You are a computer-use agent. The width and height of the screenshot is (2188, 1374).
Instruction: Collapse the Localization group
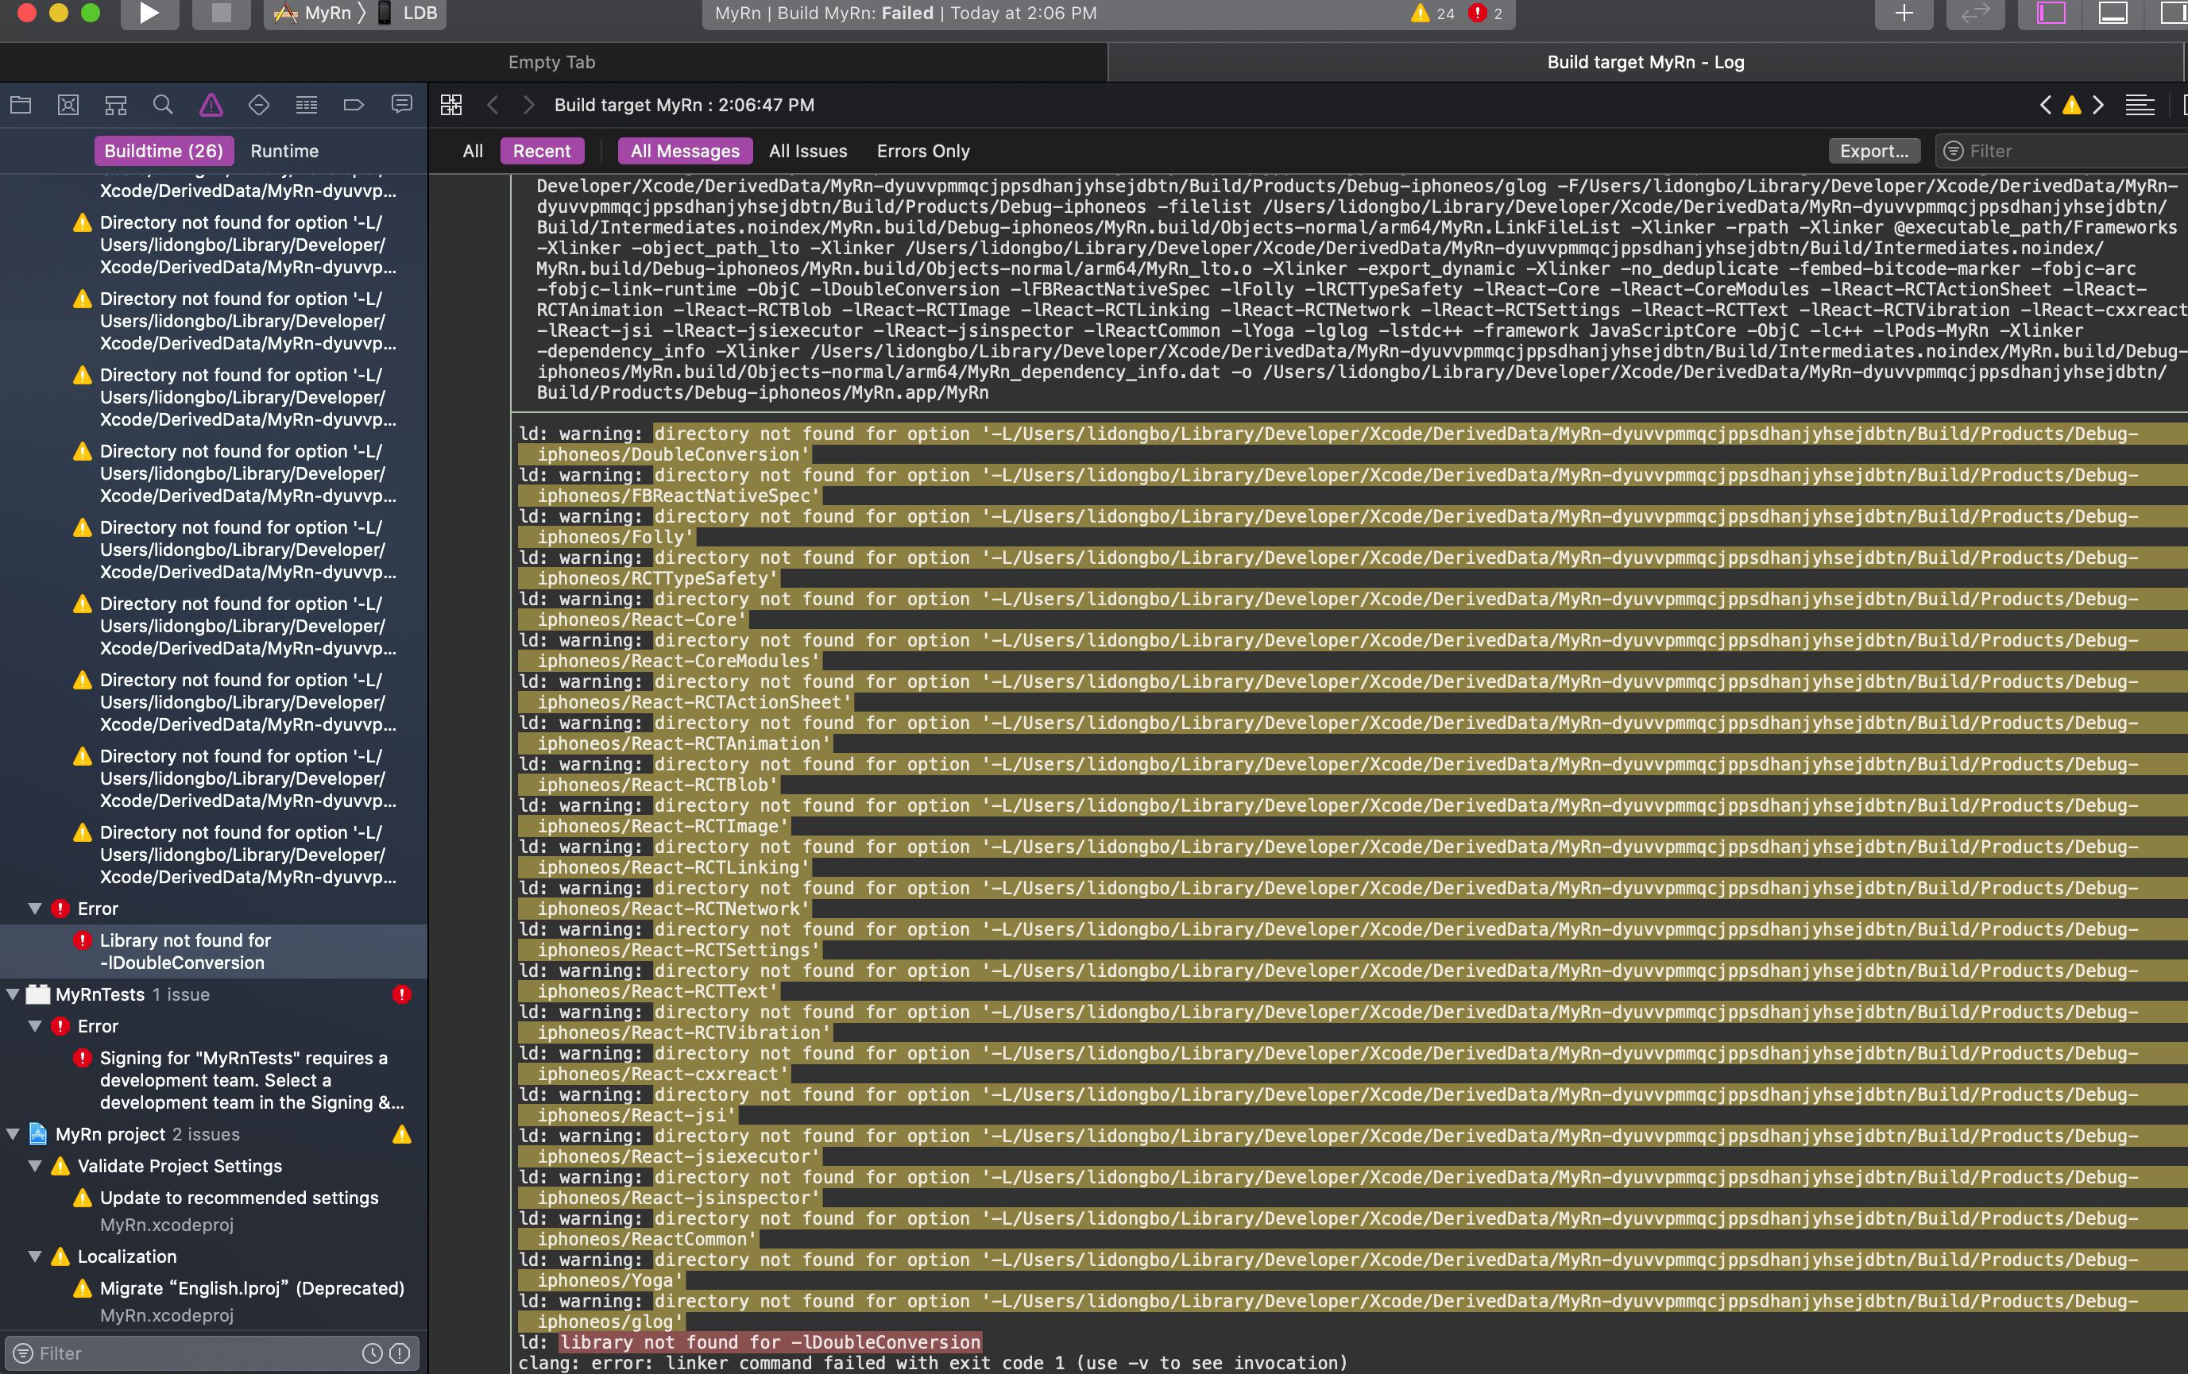34,1256
